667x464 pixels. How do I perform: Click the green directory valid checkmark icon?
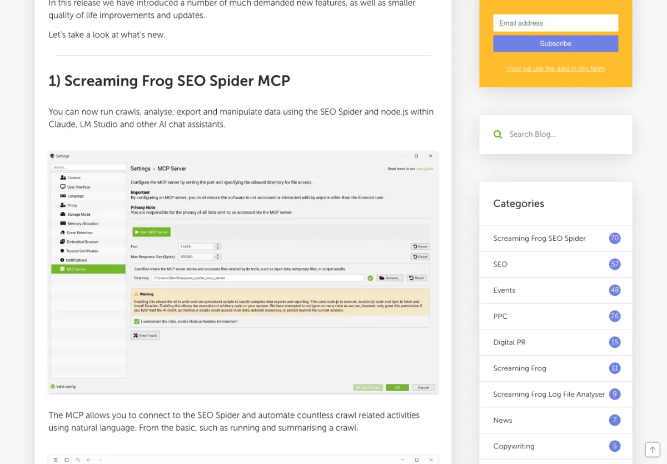[x=370, y=278]
